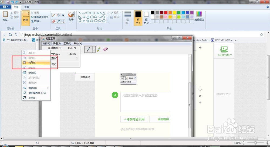This screenshot has width=270, height=147.
Task: Select the oval shape in shapes gallery
Action: tap(88, 13)
